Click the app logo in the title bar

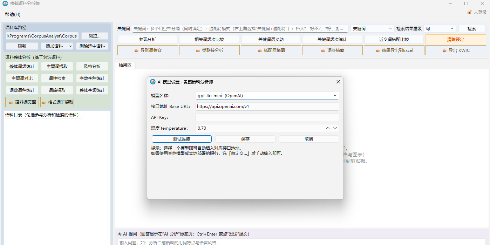[5, 4]
